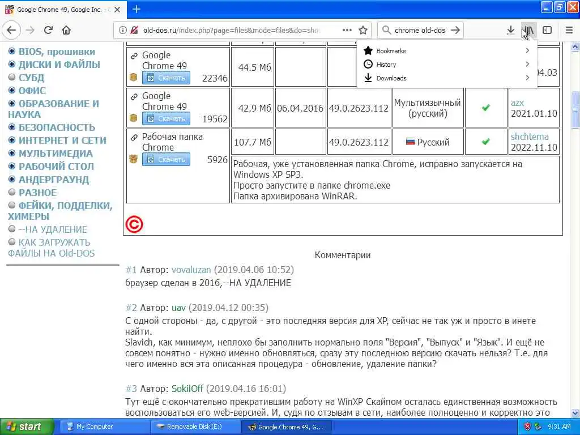The image size is (580, 435).
Task: Expand the МУЛЬТИМЕДИА category
Action: click(12, 153)
